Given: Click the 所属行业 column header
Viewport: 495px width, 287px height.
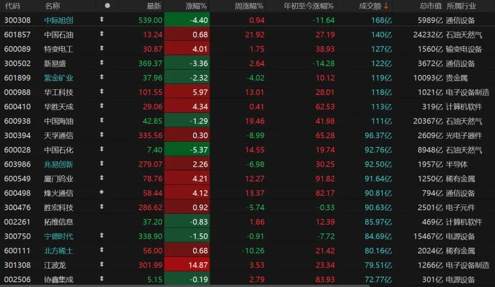Looking at the screenshot, I should (461, 6).
